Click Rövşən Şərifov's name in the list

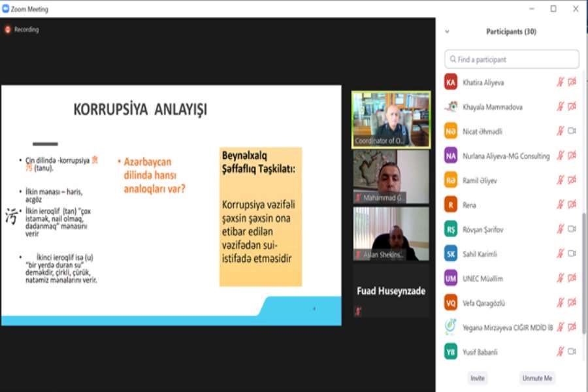coord(483,229)
